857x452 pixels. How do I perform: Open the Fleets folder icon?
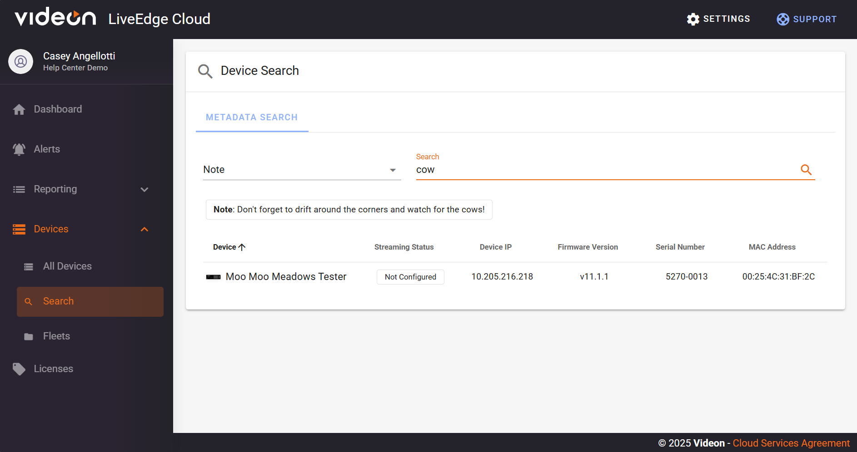coord(28,336)
